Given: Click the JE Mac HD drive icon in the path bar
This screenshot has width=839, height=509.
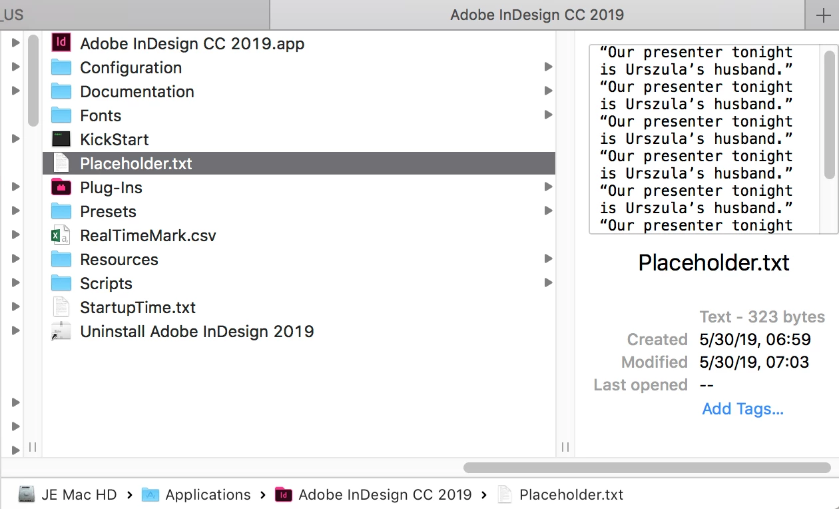Looking at the screenshot, I should (27, 494).
